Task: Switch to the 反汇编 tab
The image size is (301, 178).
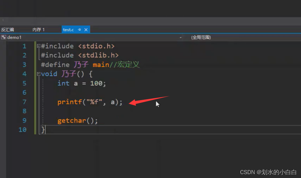Action: tap(7, 30)
